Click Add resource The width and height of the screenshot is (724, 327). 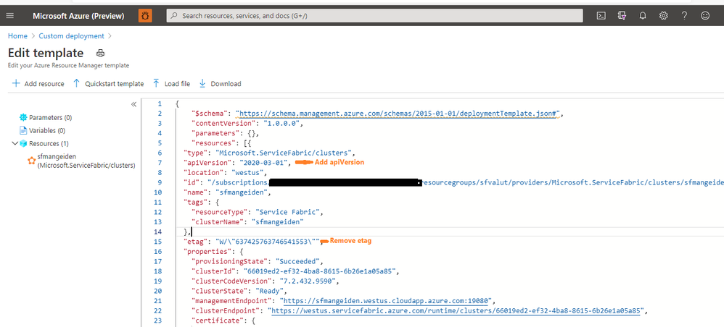[38, 83]
